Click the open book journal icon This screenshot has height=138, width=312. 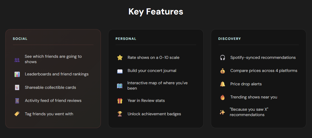click(x=120, y=71)
